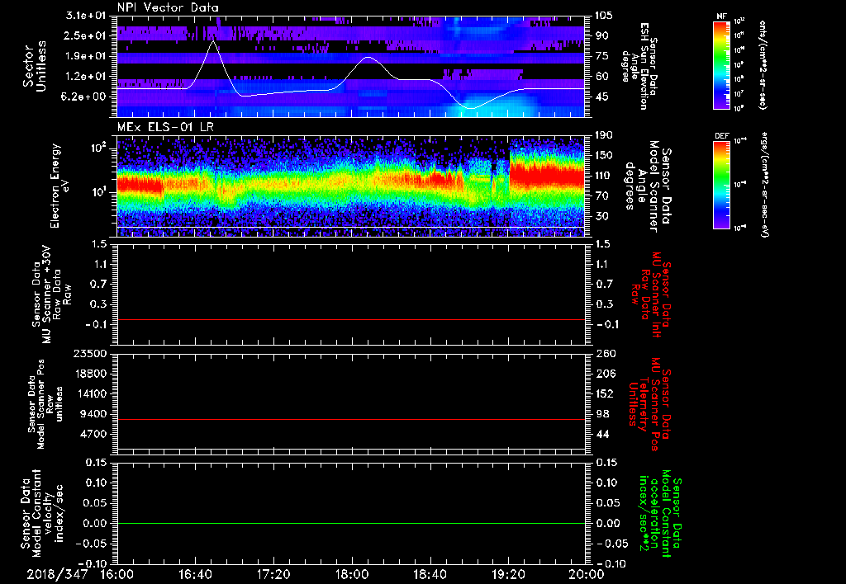Screen dimensions: 846x584
Task: Click the 'Model Scanner Pos Raw' axis label
Action: coord(45,404)
